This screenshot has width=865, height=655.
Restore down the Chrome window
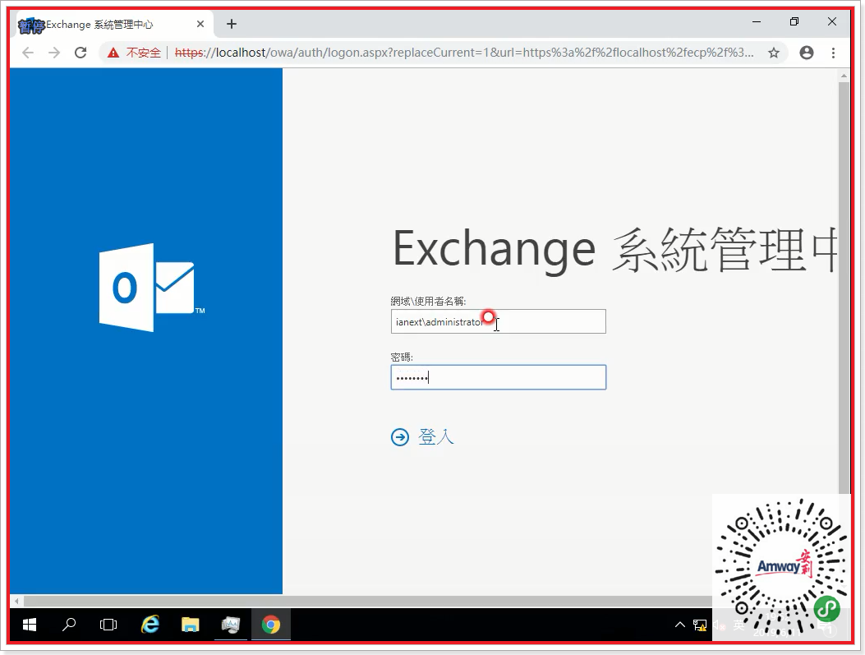794,21
